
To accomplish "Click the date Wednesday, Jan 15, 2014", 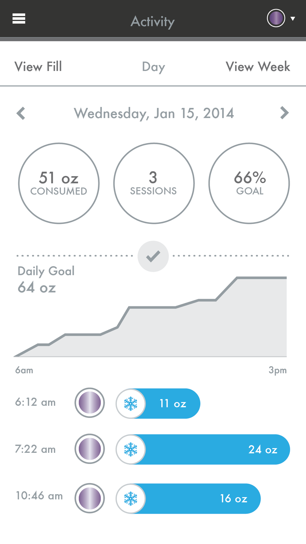I will (154, 113).
